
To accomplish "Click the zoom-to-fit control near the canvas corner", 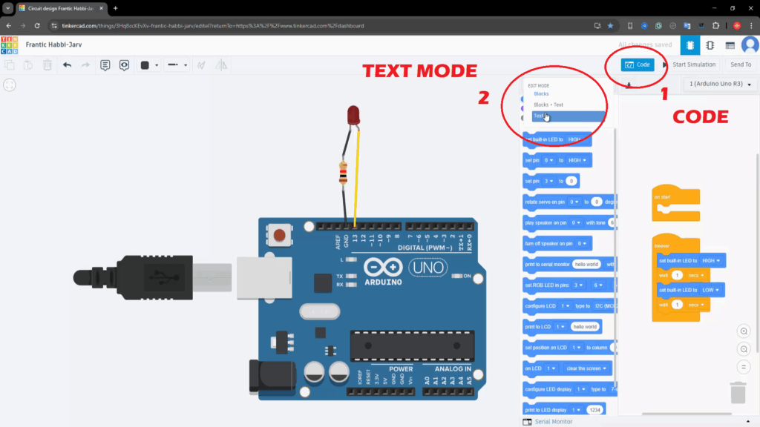I will pyautogui.click(x=743, y=365).
